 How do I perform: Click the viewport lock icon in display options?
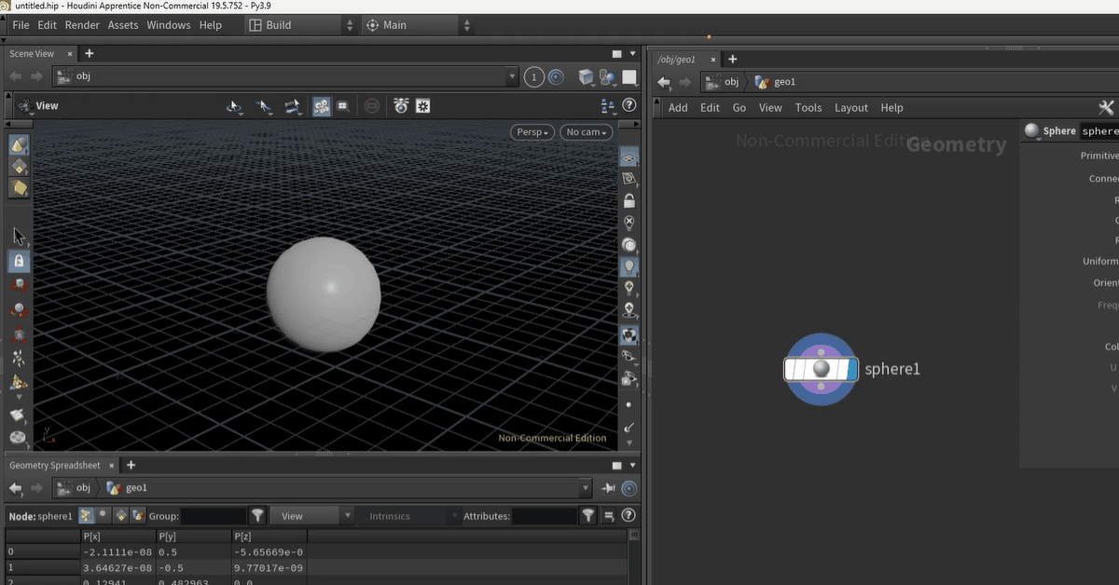click(629, 200)
